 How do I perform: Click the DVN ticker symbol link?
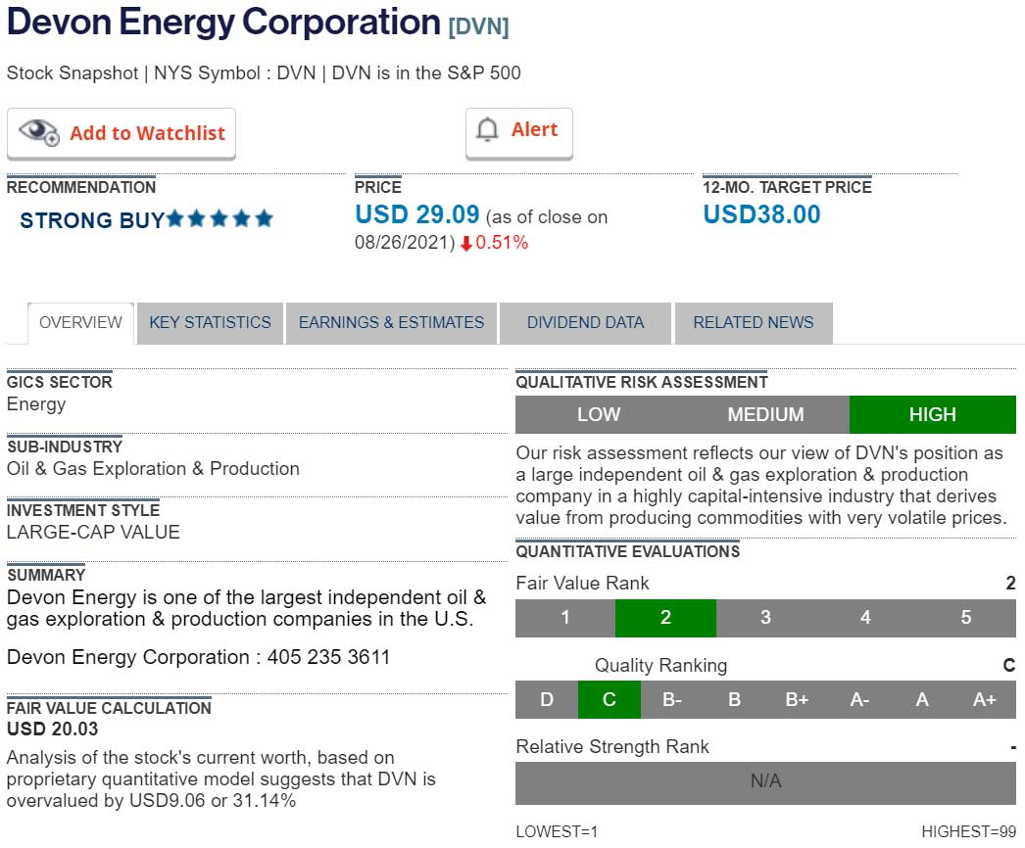pos(478,26)
